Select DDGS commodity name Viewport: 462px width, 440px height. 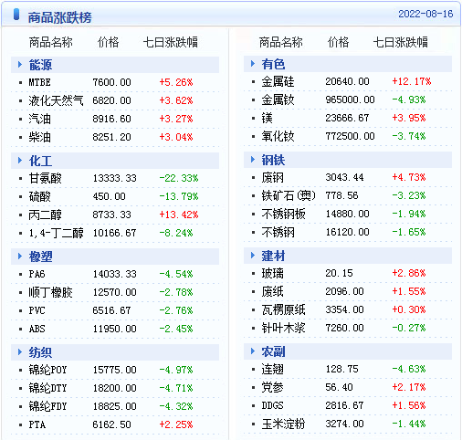[x=272, y=405]
